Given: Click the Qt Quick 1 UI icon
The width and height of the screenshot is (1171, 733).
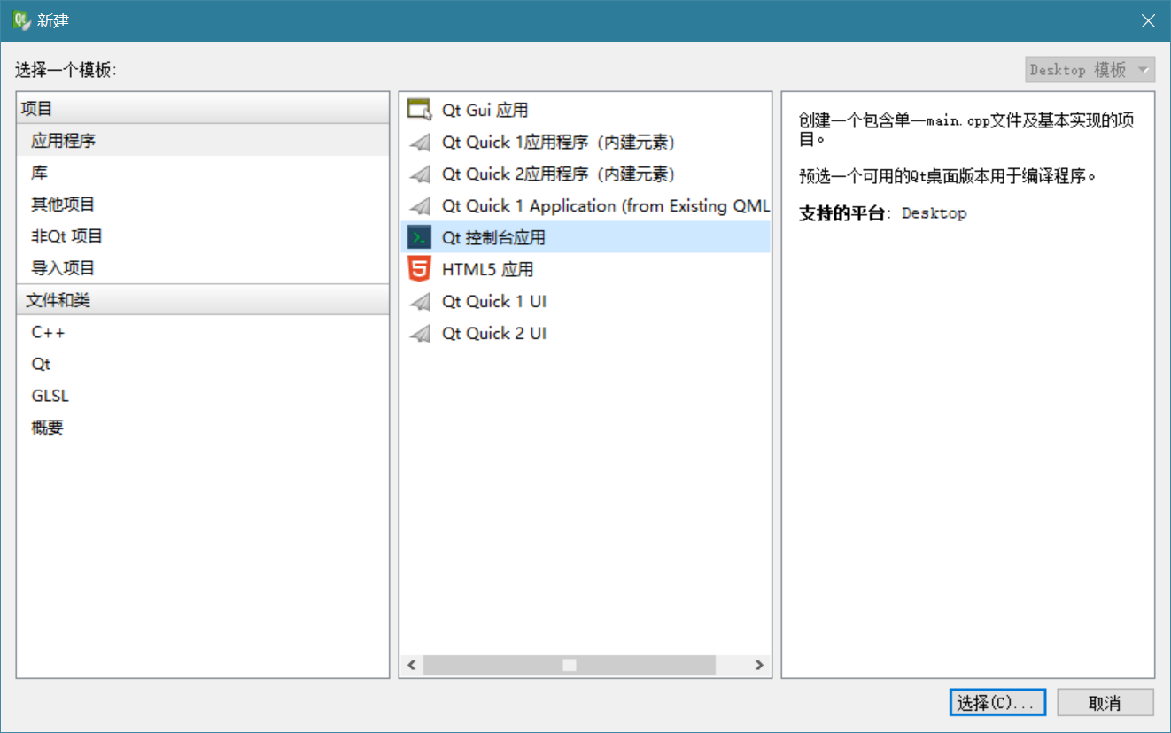Looking at the screenshot, I should (x=419, y=302).
